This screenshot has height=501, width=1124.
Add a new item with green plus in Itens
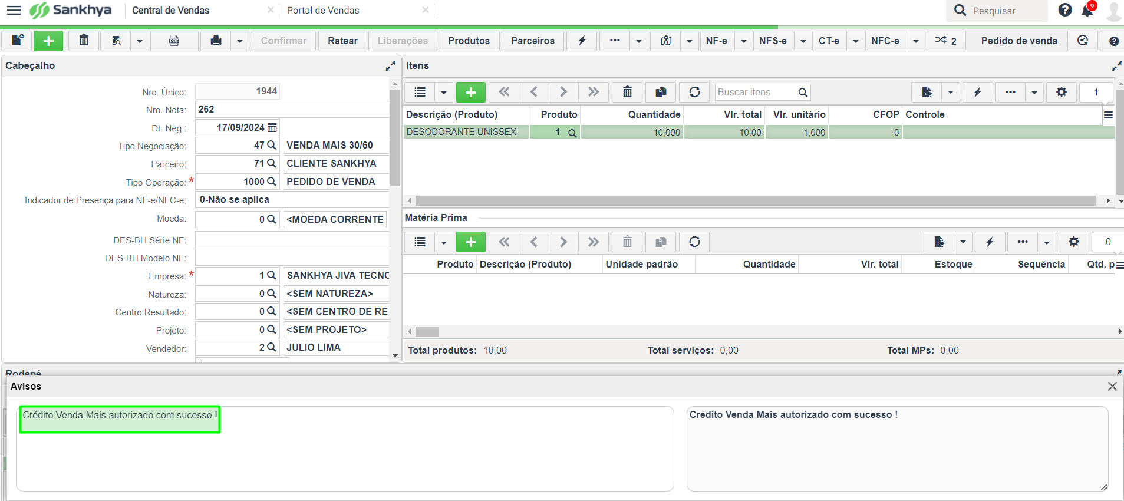471,92
